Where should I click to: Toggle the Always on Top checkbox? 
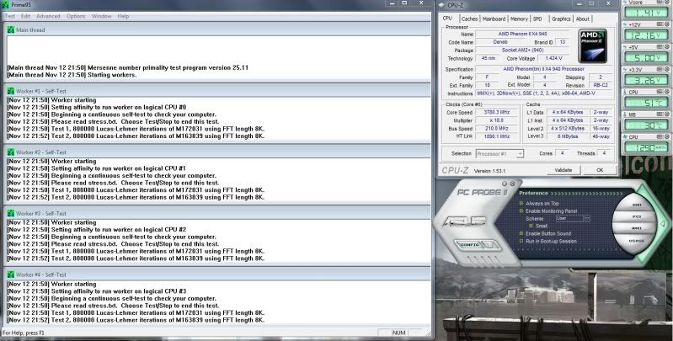pos(521,203)
